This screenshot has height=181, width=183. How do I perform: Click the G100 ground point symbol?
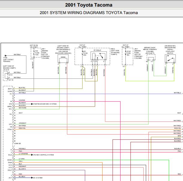pos(5,56)
